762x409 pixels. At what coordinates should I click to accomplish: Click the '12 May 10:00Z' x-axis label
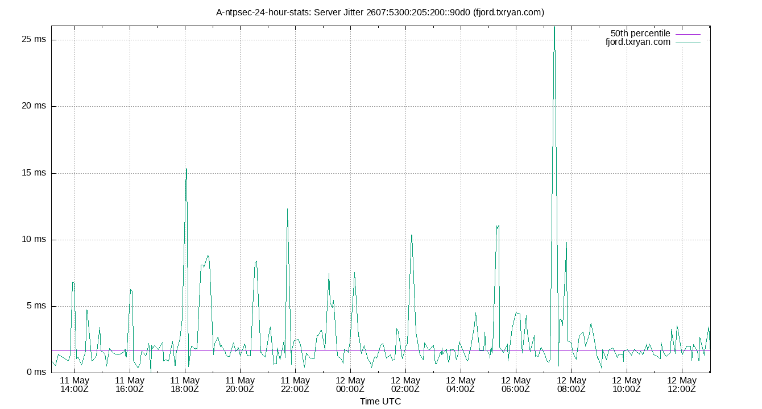pyautogui.click(x=626, y=385)
